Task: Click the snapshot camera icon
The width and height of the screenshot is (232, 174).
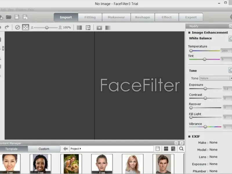Action: click(x=99, y=28)
